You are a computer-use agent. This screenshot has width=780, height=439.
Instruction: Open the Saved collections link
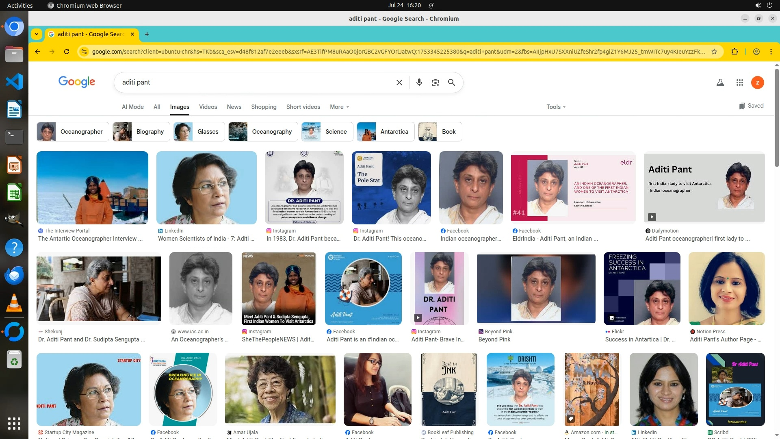tap(751, 106)
